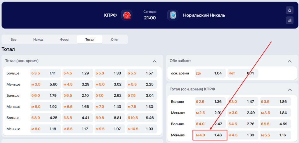Viewport: 299px width, 143px height.
Task: Switch to the Исход tab
Action: [38, 40]
